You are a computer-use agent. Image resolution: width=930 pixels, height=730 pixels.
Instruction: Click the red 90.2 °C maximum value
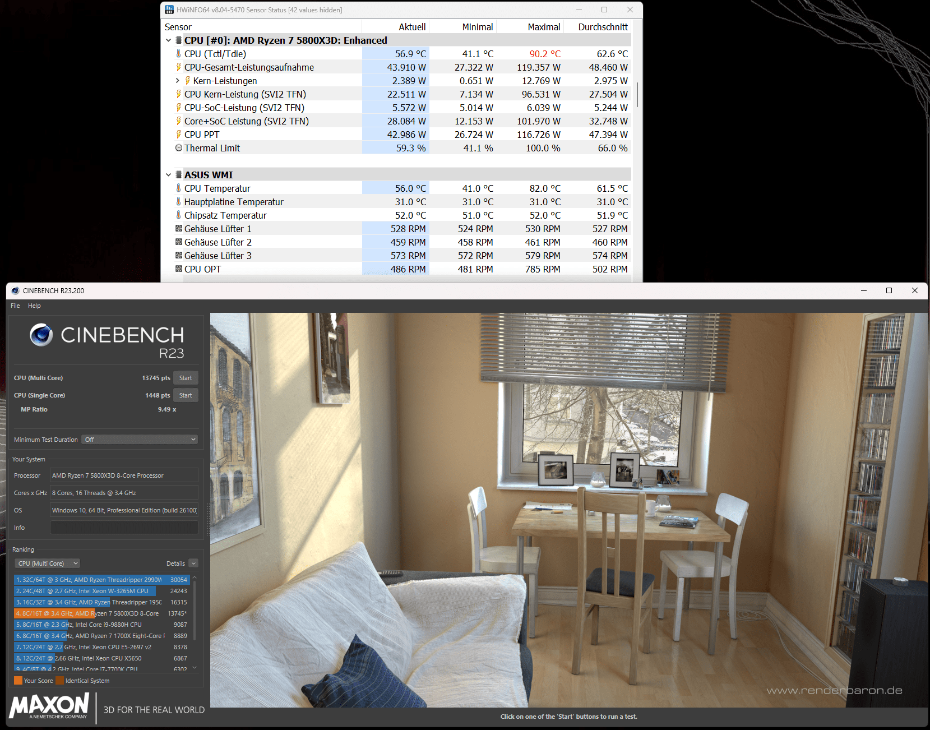(x=545, y=54)
